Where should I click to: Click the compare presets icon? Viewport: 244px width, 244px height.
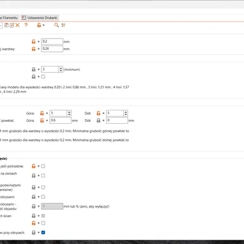click(63, 25)
